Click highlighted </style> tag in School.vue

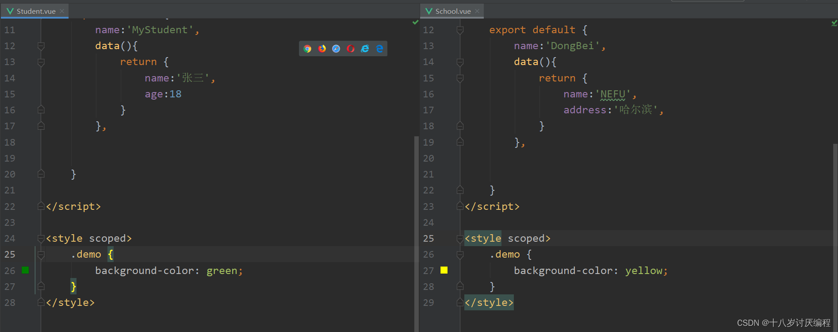point(489,302)
